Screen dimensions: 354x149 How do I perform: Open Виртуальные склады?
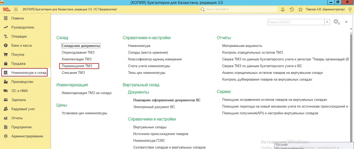pos(150,127)
